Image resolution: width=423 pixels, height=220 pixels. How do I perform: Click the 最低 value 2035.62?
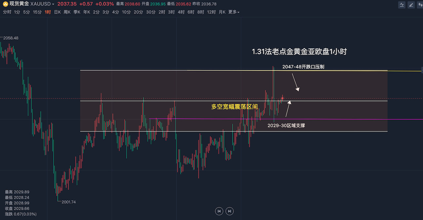[183, 4]
